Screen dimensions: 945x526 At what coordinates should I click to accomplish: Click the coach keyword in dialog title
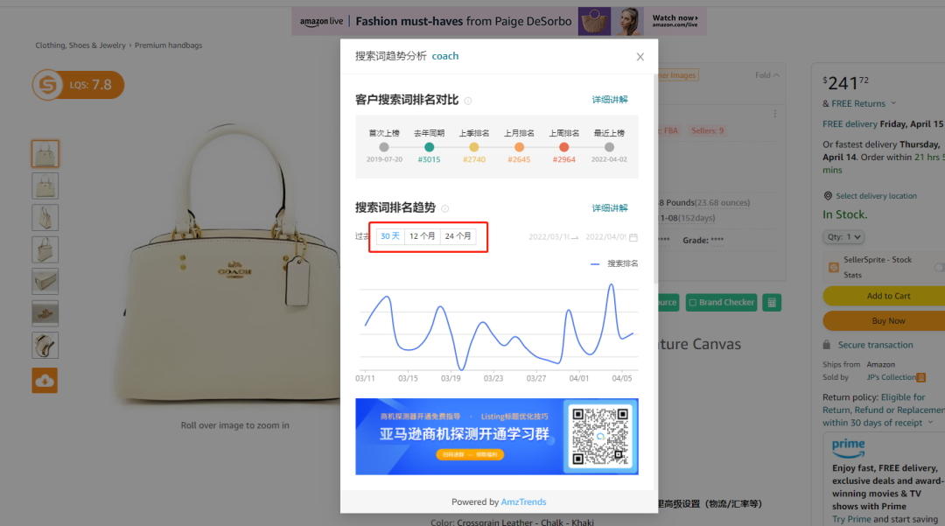444,56
